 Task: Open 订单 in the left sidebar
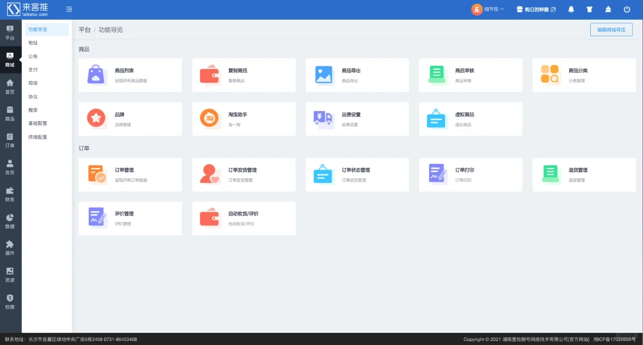tap(10, 140)
